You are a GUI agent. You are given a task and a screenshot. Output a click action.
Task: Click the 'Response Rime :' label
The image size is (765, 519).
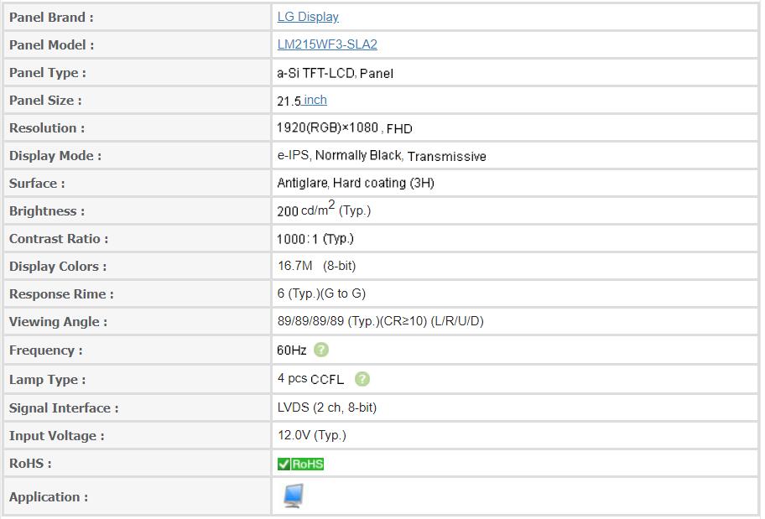(61, 294)
